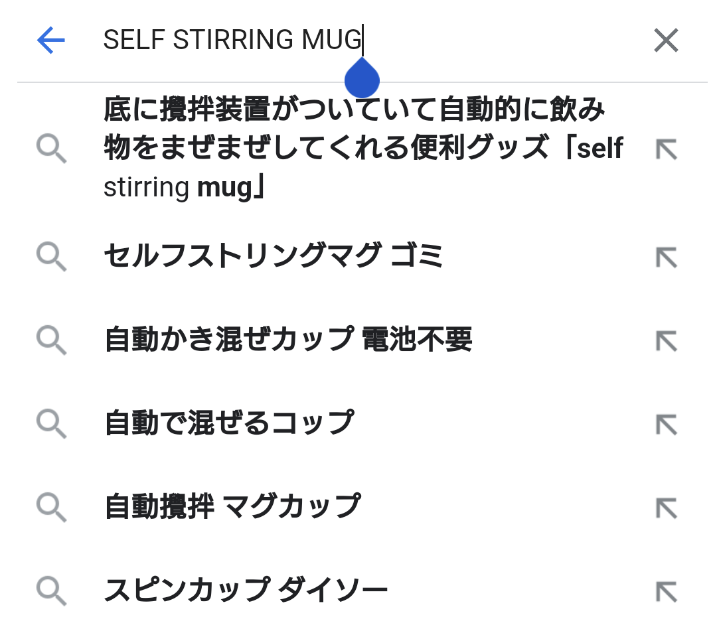
Task: Search for 自動で混ぜるコップ suggestion
Action: [x=228, y=423]
